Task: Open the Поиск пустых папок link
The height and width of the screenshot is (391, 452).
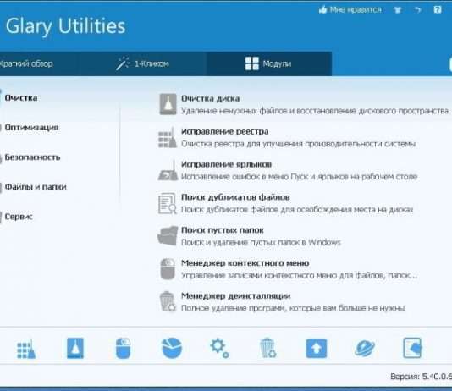Action: point(223,230)
